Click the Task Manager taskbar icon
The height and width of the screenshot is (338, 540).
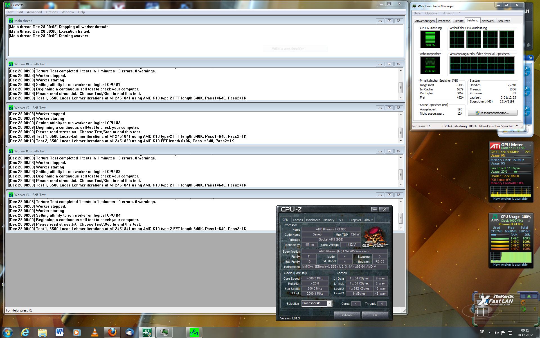click(164, 332)
